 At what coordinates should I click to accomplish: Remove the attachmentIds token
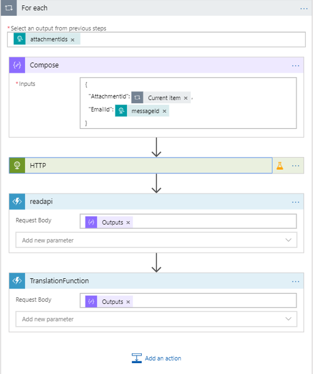(73, 40)
